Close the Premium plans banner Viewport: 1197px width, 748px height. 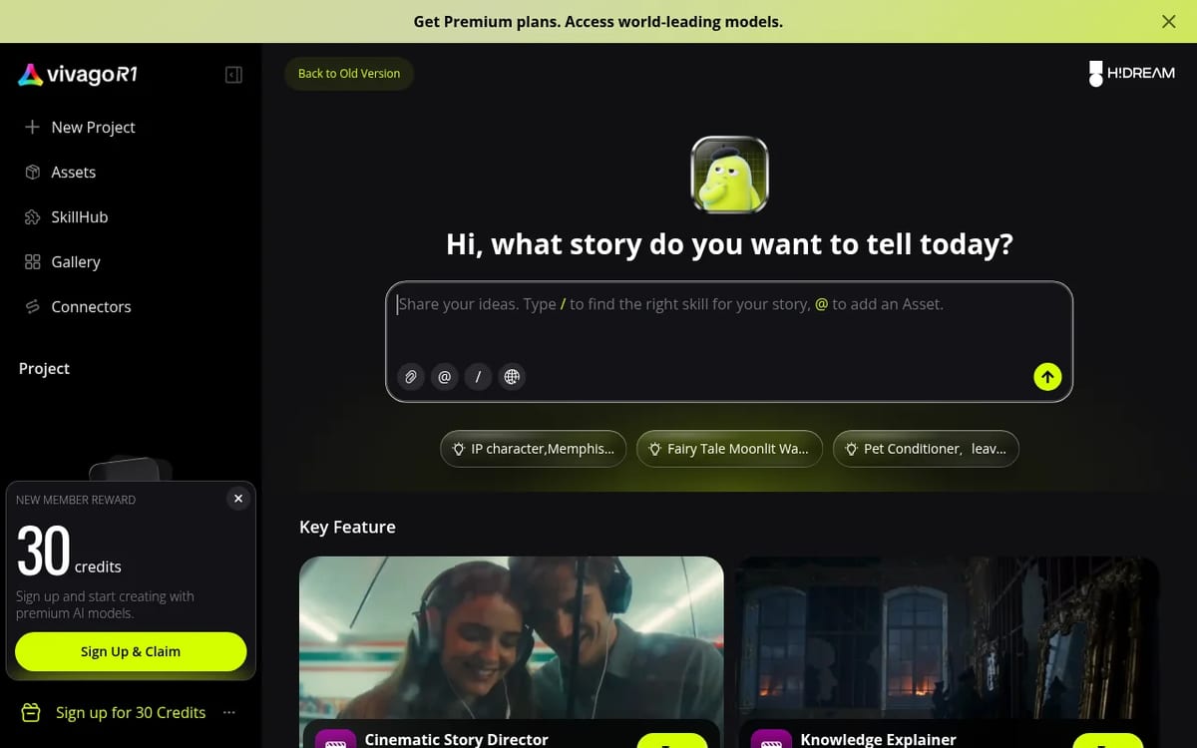click(1169, 21)
